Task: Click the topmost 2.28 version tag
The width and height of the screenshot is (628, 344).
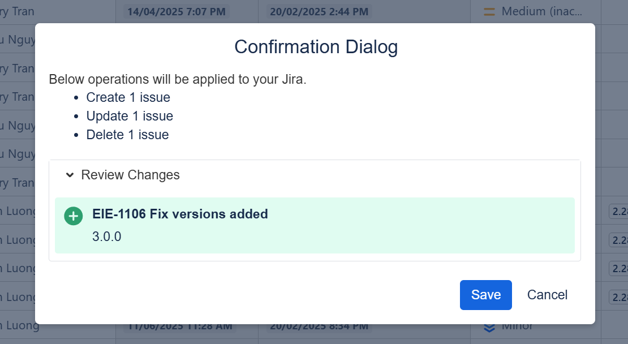Action: (x=619, y=212)
